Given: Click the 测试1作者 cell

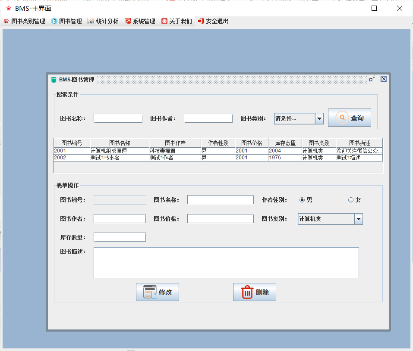Looking at the screenshot, I should 175,158.
